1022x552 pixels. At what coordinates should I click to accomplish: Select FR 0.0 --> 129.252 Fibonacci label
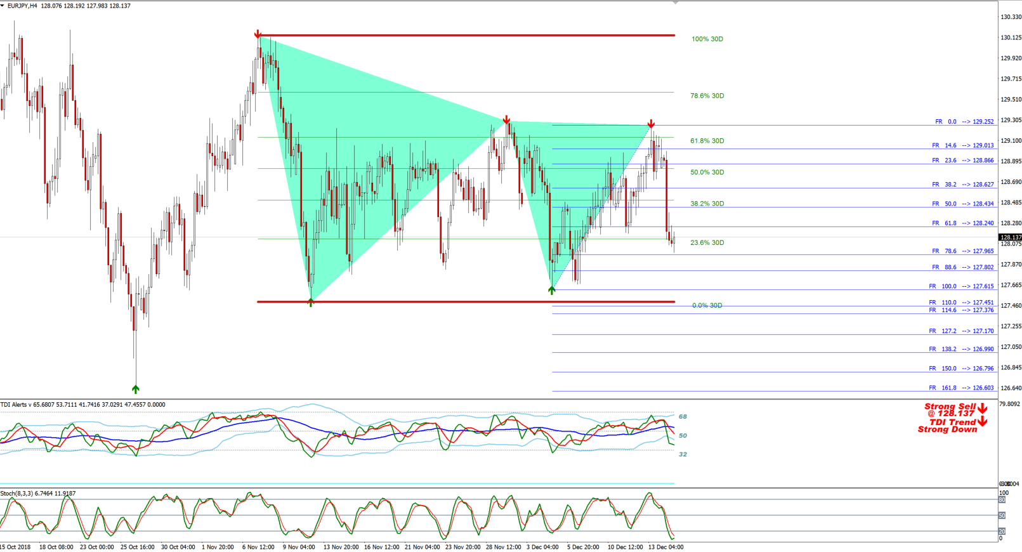pos(964,122)
